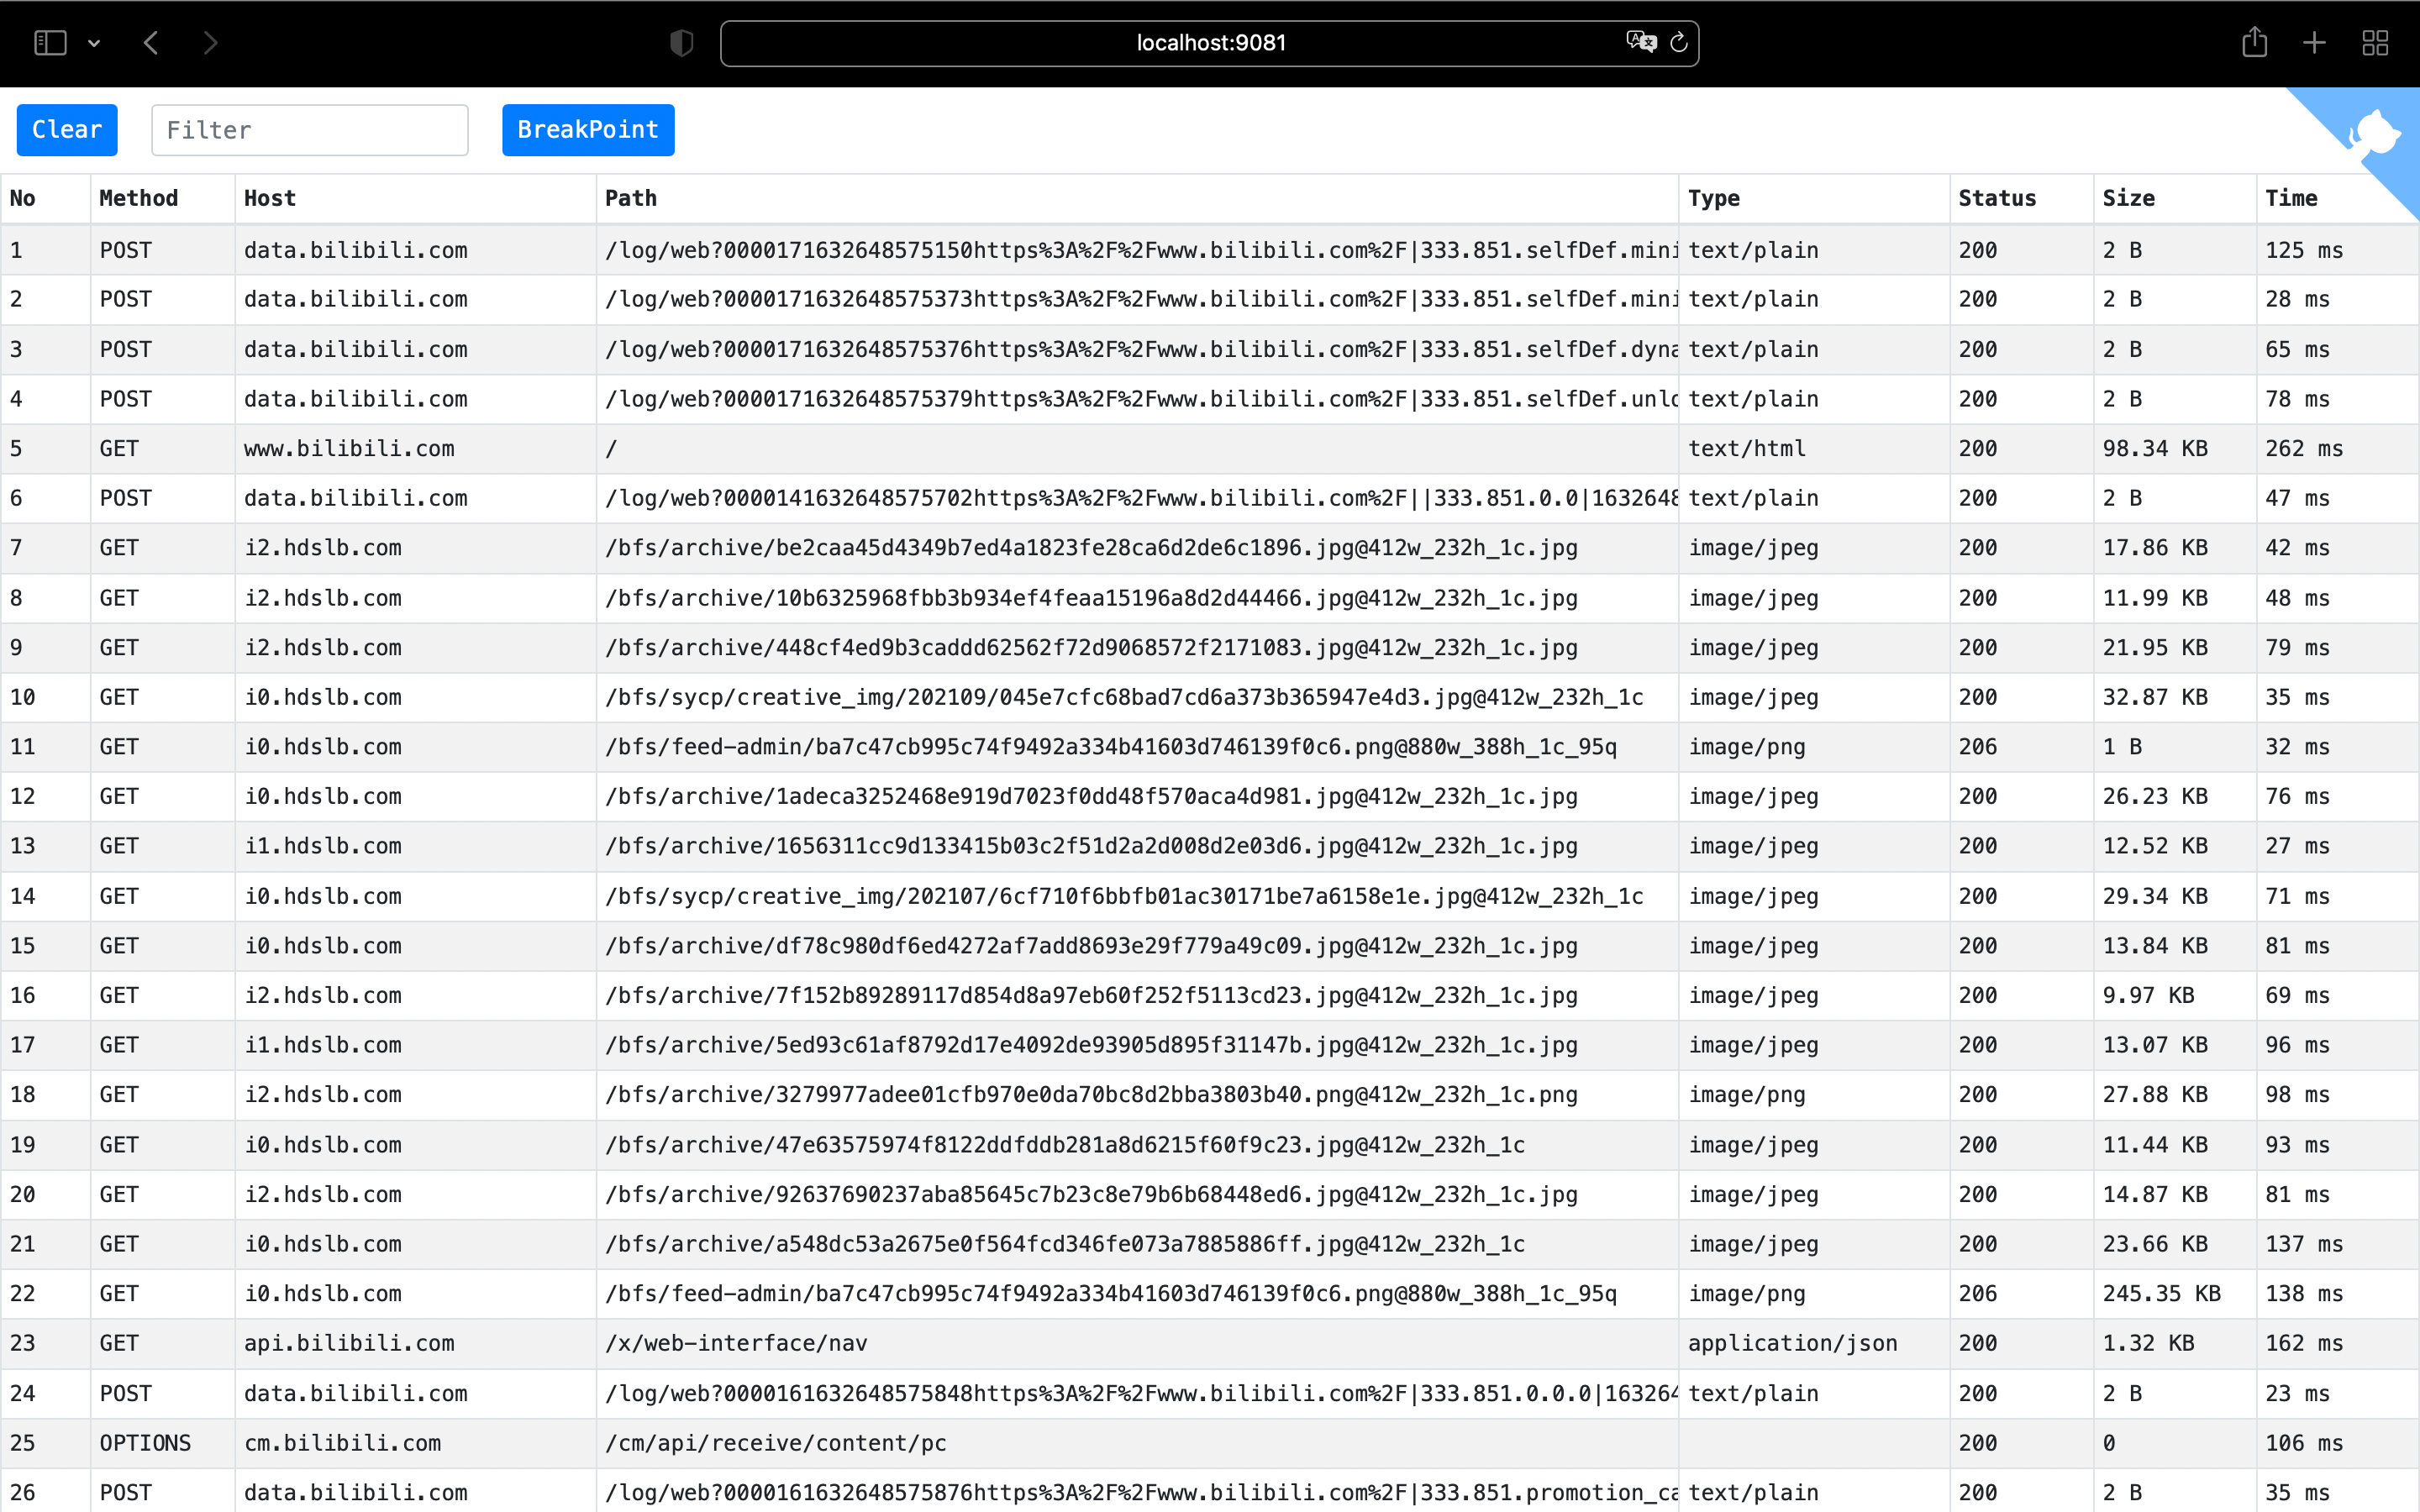Image resolution: width=2420 pixels, height=1512 pixels.
Task: Focus the Filter input field
Action: (x=309, y=130)
